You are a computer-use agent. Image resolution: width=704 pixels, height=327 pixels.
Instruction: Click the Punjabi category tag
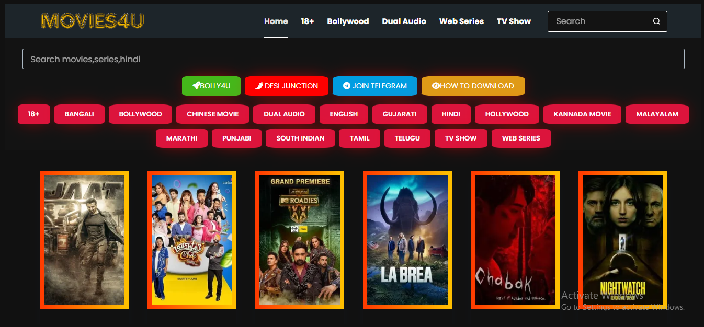tap(236, 138)
